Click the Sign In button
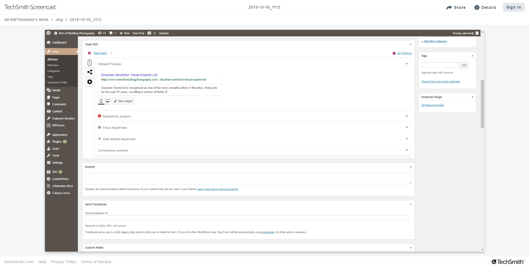 pos(514,7)
